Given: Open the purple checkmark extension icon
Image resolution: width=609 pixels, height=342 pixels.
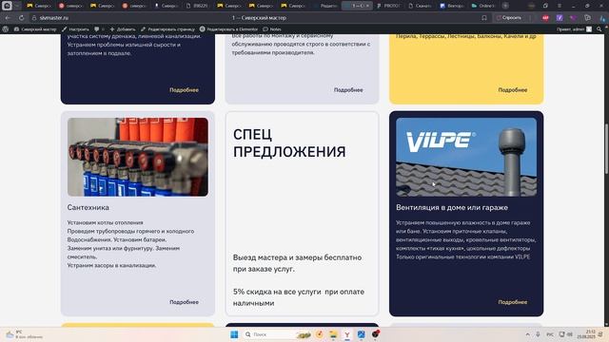Looking at the screenshot, I should point(560,18).
